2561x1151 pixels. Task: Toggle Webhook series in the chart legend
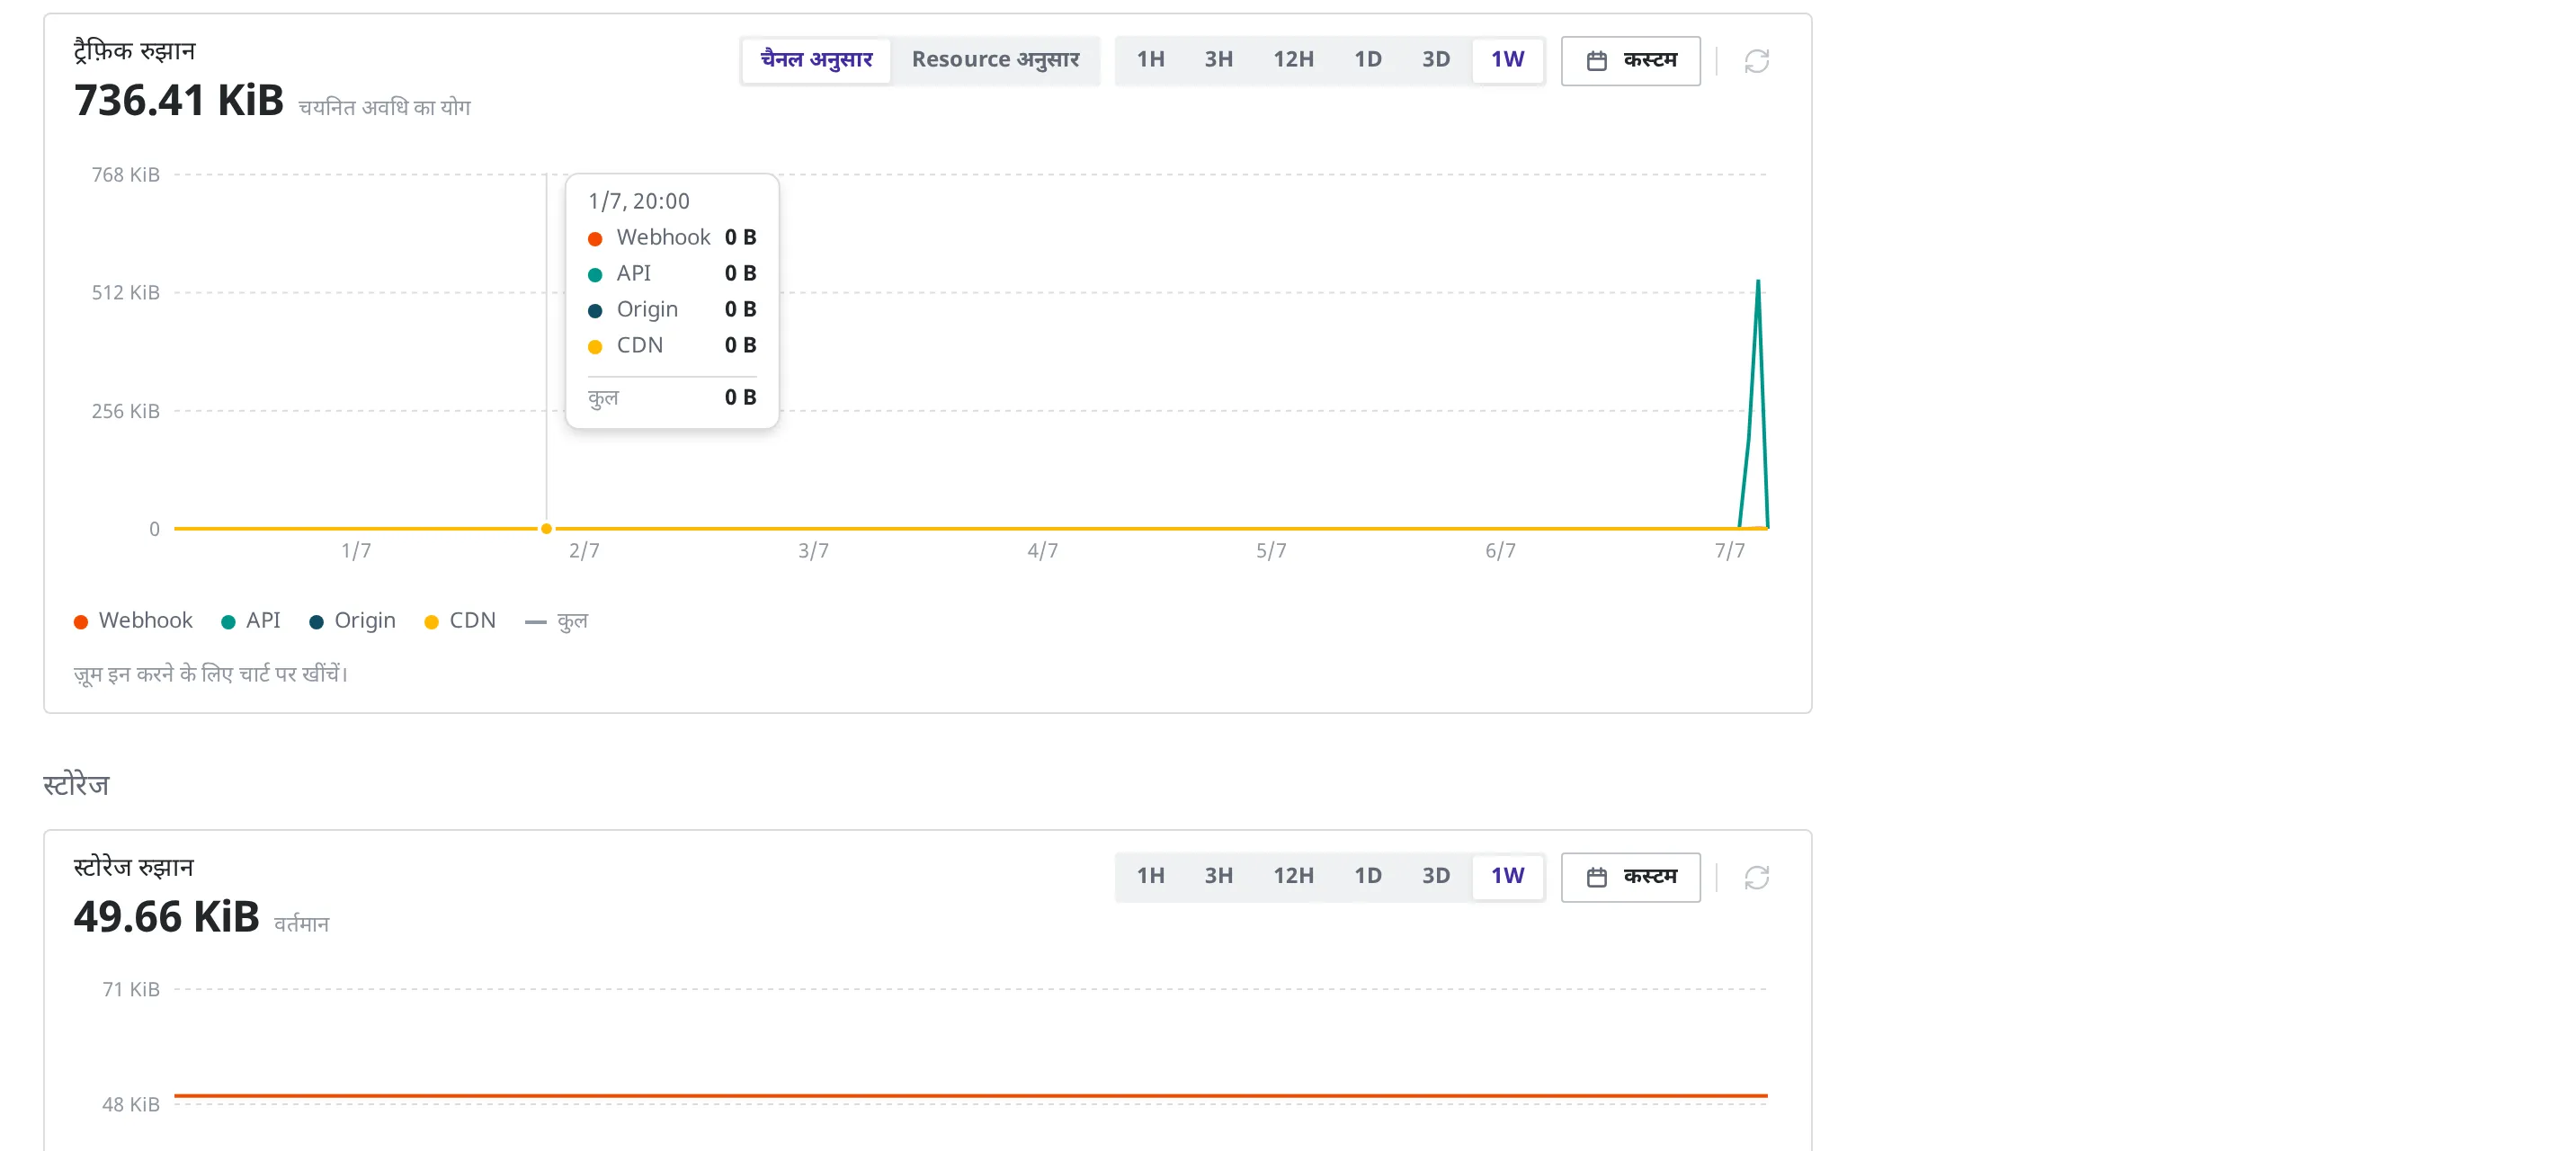tap(133, 620)
